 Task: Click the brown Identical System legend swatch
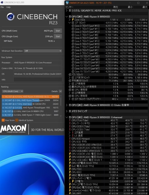(x=17, y=120)
